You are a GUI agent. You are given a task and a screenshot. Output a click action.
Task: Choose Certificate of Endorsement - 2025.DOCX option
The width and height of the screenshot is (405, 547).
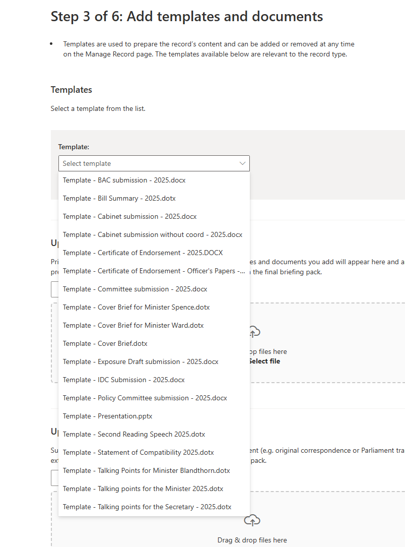143,253
